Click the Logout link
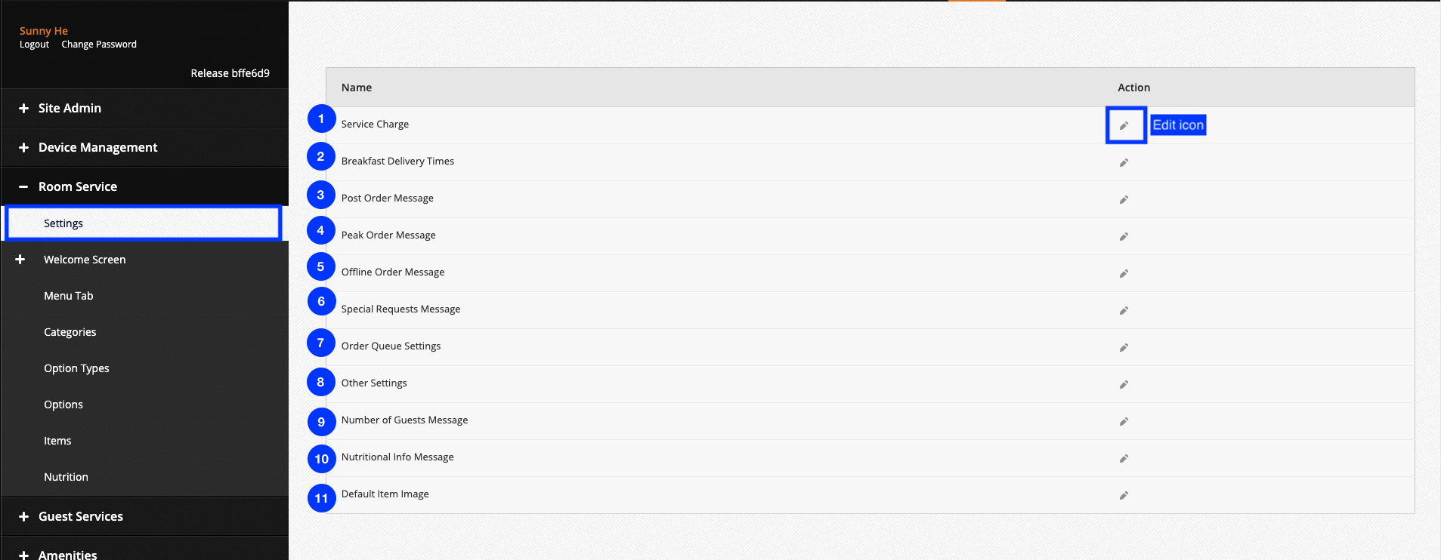 pyautogui.click(x=34, y=44)
